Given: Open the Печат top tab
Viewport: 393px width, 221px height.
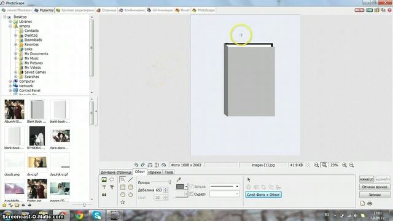Looking at the screenshot, I should 182,10.
